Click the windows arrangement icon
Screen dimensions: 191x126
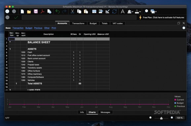click(153, 12)
